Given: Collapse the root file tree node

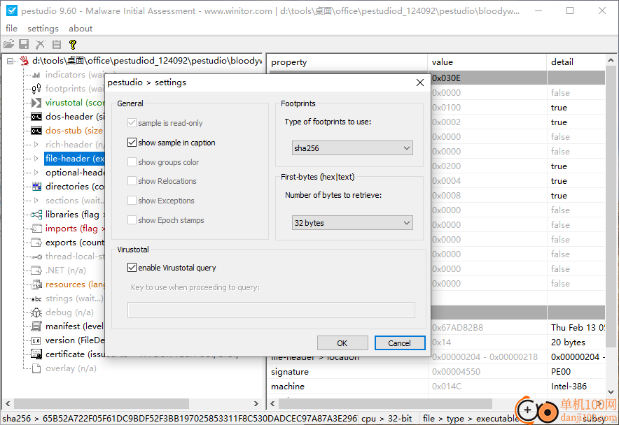Looking at the screenshot, I should click(11, 61).
